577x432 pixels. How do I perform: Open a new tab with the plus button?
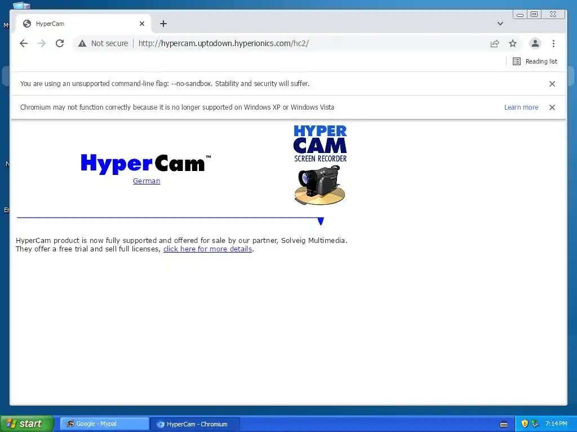coord(163,24)
